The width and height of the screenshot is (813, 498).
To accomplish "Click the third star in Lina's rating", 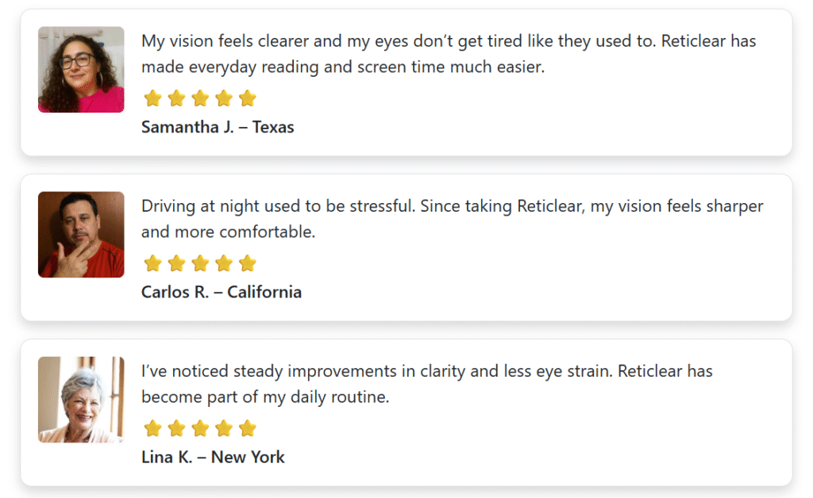I will [200, 429].
